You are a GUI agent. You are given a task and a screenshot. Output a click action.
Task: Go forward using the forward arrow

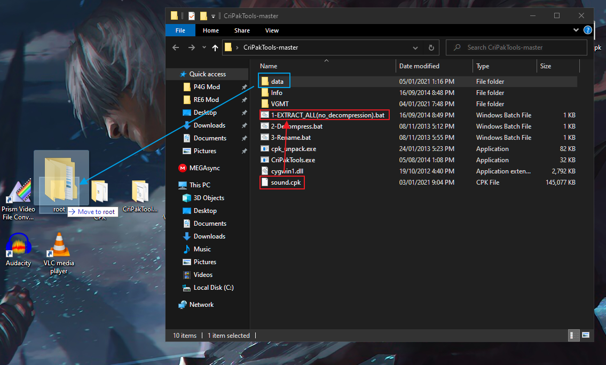(x=191, y=47)
